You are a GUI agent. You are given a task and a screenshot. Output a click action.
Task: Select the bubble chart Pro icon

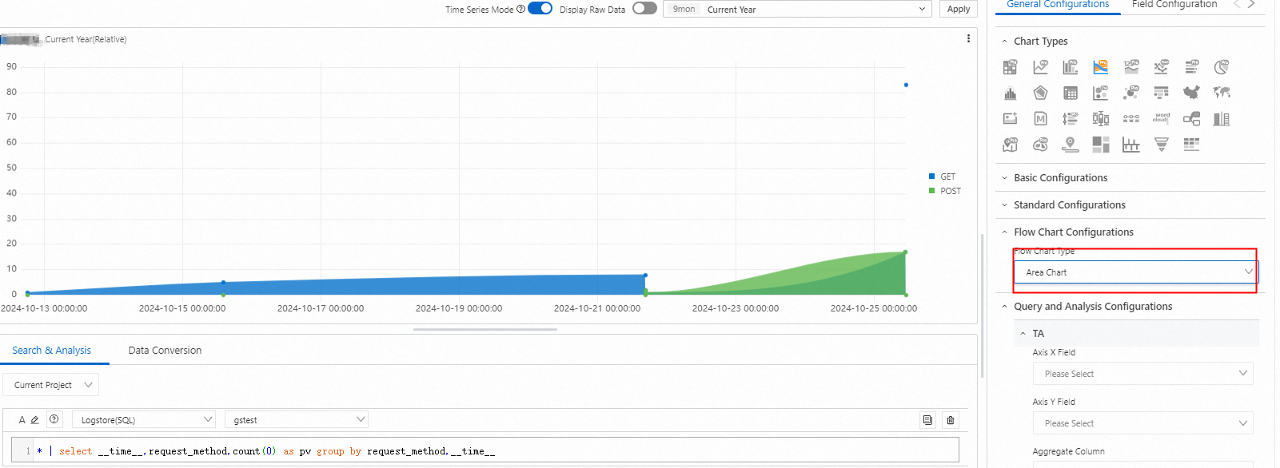coord(1131,93)
